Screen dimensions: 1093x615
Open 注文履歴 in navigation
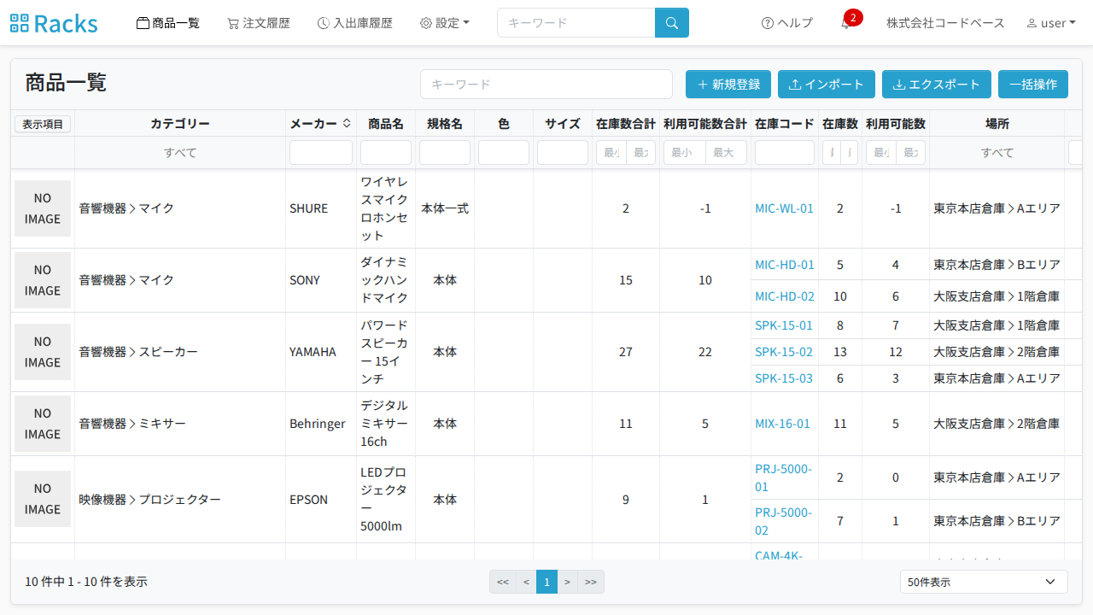pos(259,23)
